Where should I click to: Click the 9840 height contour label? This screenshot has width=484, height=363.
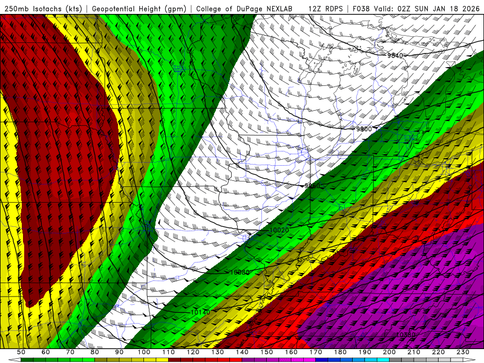pyautogui.click(x=395, y=56)
